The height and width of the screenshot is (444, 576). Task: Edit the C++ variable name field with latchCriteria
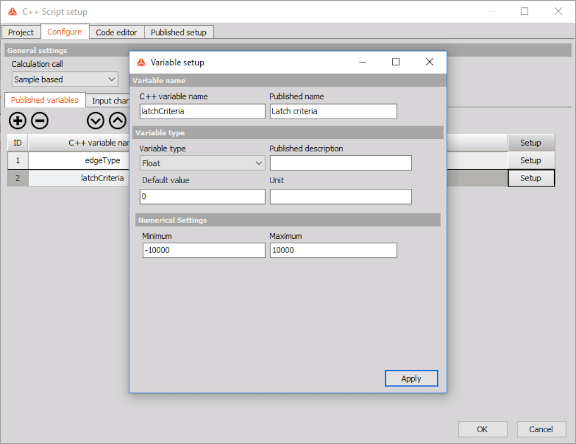coord(202,111)
